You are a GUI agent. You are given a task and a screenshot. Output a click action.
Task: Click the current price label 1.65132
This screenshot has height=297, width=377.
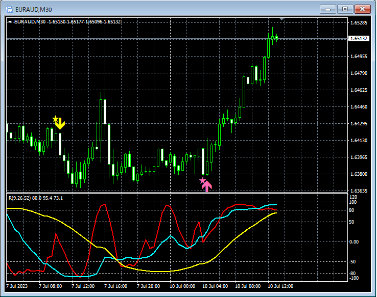pos(359,39)
